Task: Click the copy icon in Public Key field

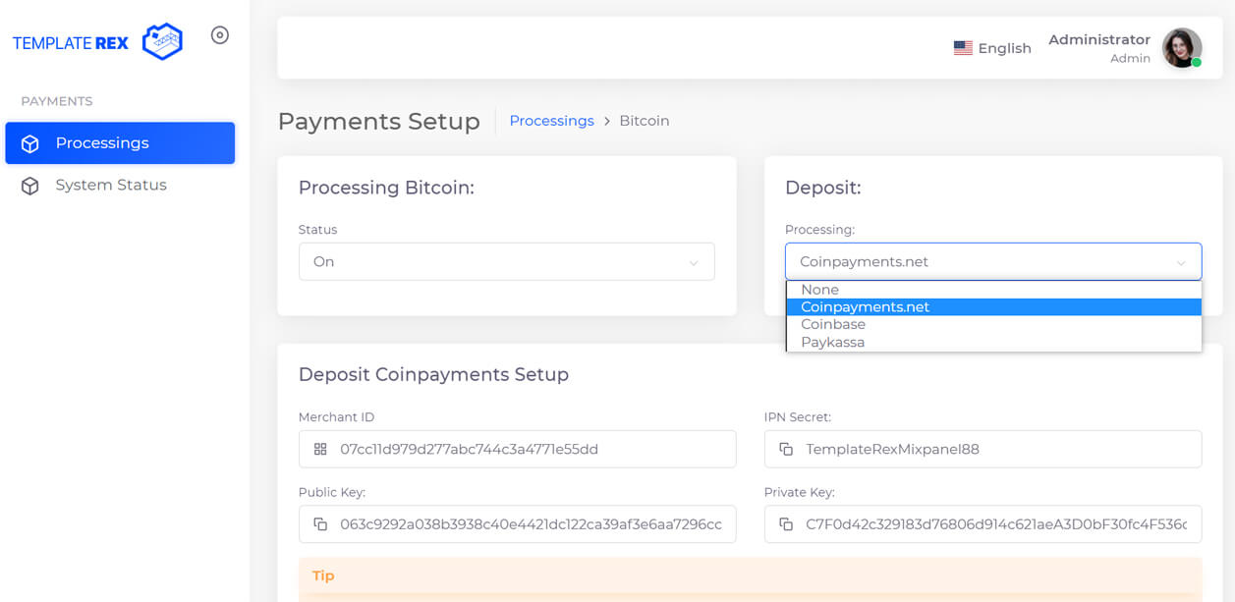Action: (320, 524)
